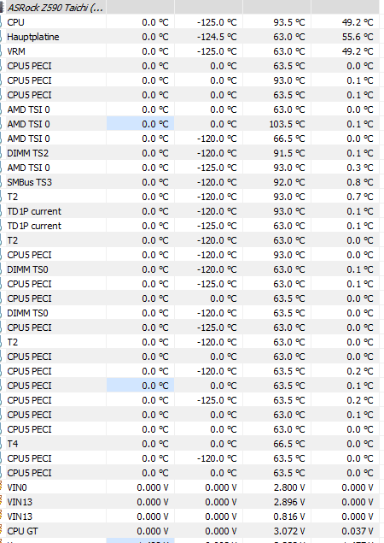Viewport: 384px width, 543px height.
Task: Click the T4 sensor label
Action: point(13,444)
